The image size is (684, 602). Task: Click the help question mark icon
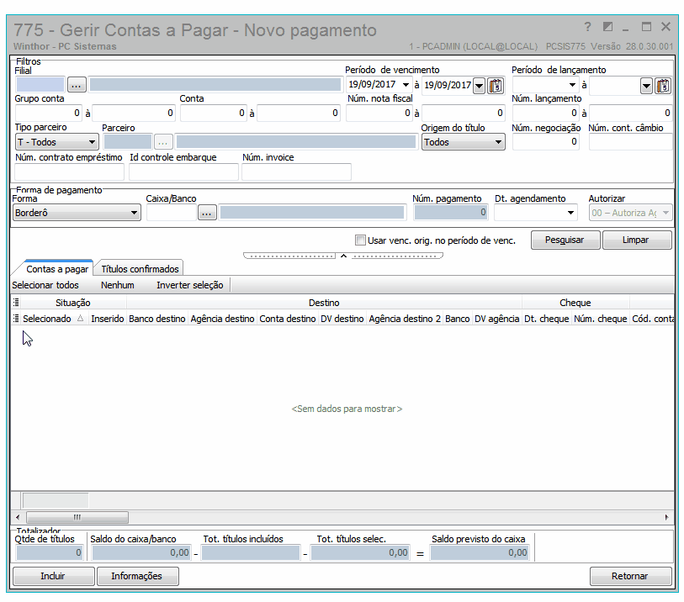click(587, 27)
